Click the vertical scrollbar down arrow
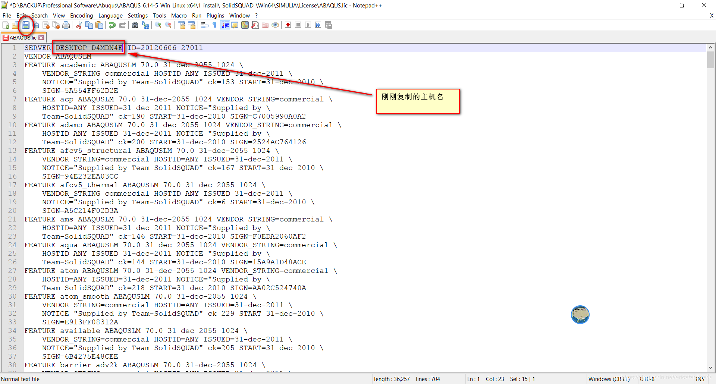 (710, 368)
